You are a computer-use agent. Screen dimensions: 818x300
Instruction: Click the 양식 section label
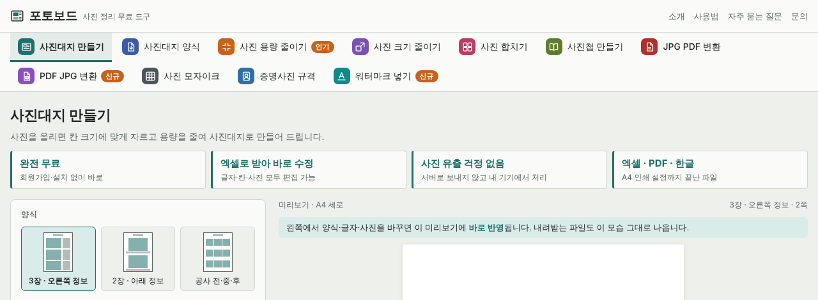tap(29, 214)
